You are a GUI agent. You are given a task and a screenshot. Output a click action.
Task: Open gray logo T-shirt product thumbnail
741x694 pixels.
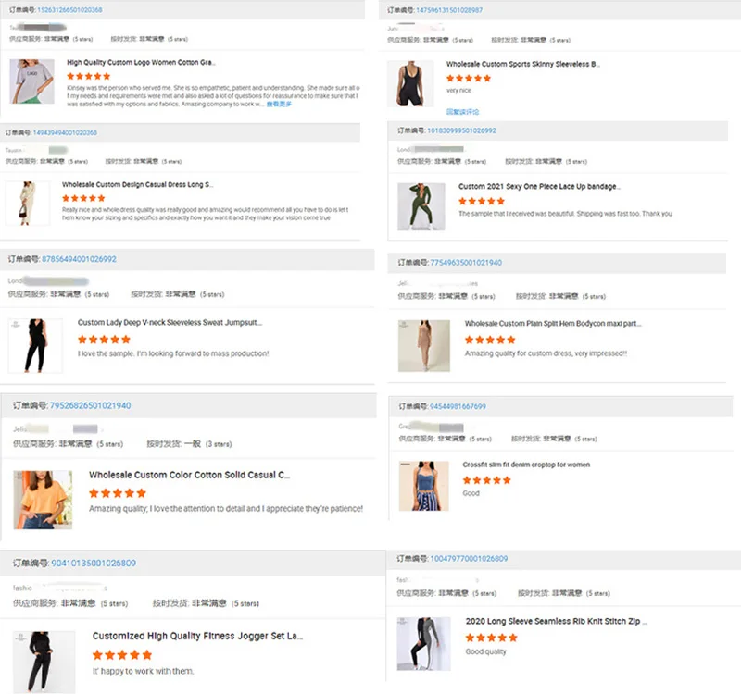click(x=32, y=81)
